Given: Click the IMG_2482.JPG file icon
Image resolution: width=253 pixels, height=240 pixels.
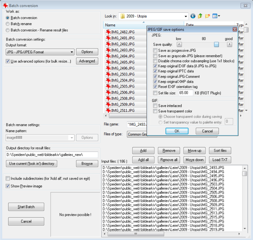Looking at the screenshot, I should 108,32.
